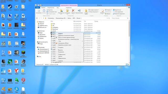Image resolution: width=168 pixels, height=94 pixels.
Task: Open Простой доступ (Easy access) dropdown
Action: pyautogui.click(x=94, y=12)
